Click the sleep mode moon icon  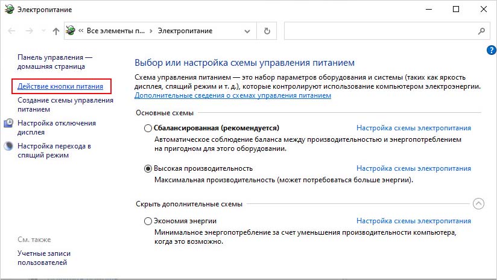point(9,146)
